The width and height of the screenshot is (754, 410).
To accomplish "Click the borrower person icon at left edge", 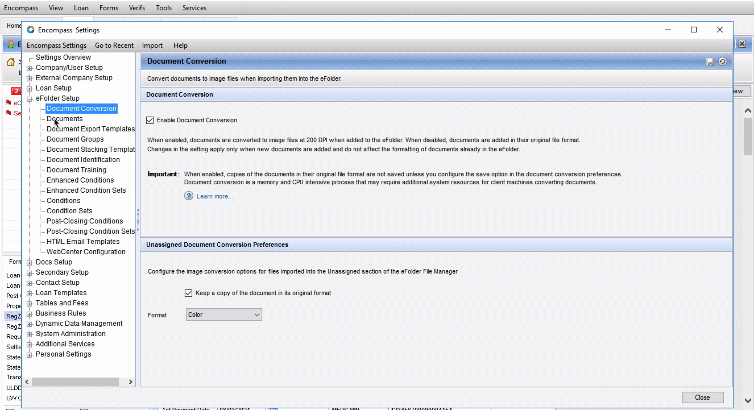I will point(11,44).
